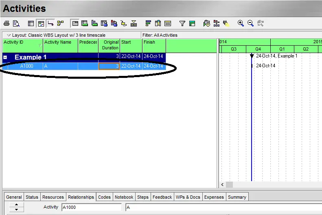Open the Steps tab
Viewport: 322px width, 215px height.
click(143, 197)
